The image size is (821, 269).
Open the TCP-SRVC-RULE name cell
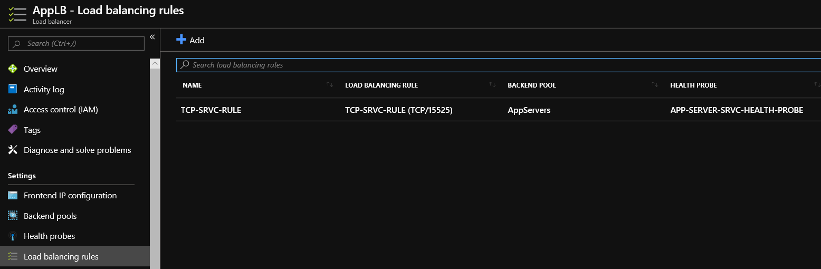[211, 110]
